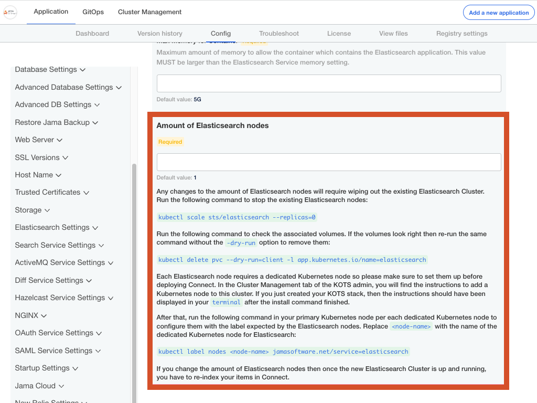Click the Amount of Elasticsearch nodes heading
The width and height of the screenshot is (537, 403).
pos(212,125)
